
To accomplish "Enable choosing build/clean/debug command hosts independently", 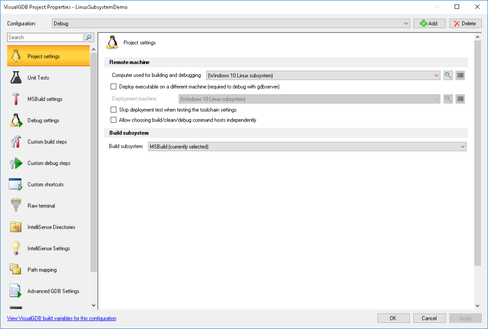I will (113, 120).
